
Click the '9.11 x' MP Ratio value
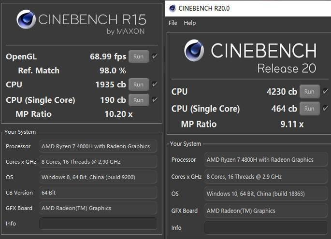292,124
